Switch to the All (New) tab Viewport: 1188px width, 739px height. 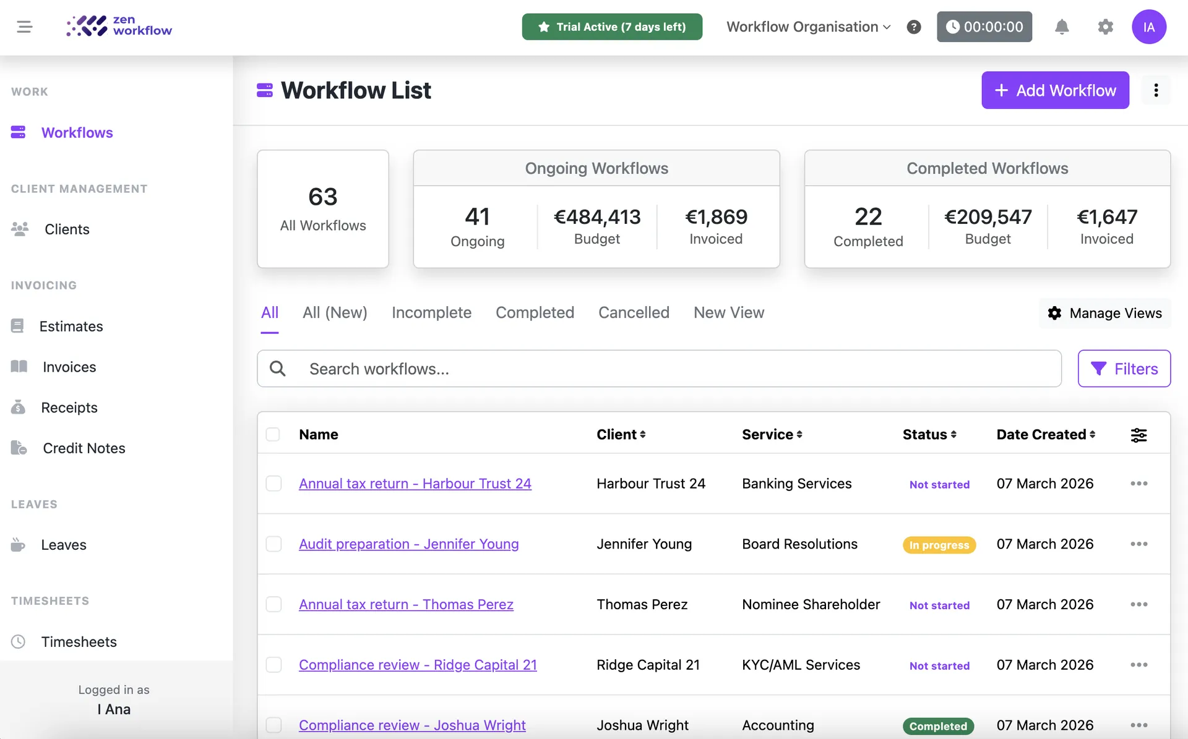coord(335,313)
